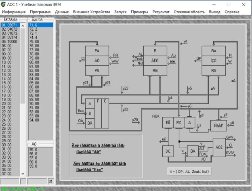Click the AOC application icon in title bar
This screenshot has height=191, width=252.
tap(4, 4)
